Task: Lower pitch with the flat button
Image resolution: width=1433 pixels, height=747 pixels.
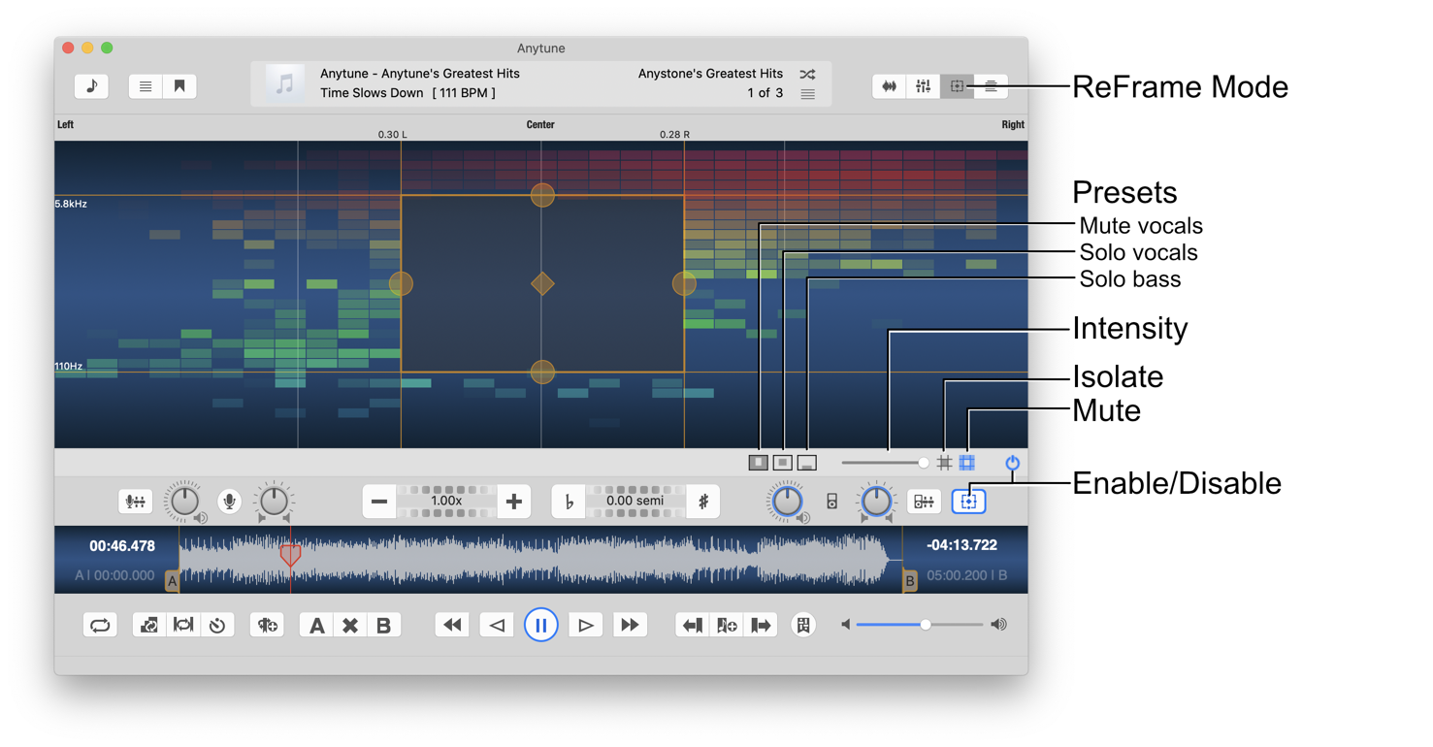Action: (569, 502)
